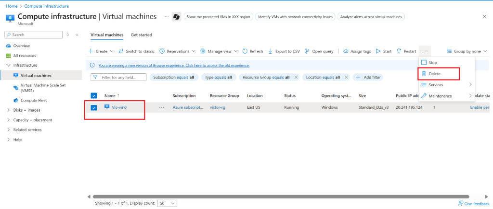
Task: Uncheck the Vic-vm0 row checkbox
Action: click(x=94, y=108)
